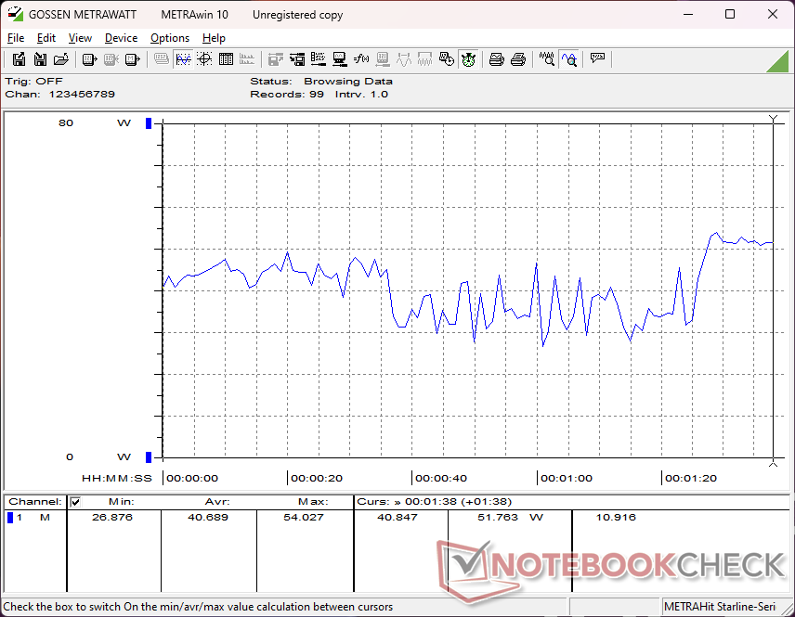Maximize the METRAwin 10 window
Image resolution: width=795 pixels, height=617 pixels.
tap(730, 14)
